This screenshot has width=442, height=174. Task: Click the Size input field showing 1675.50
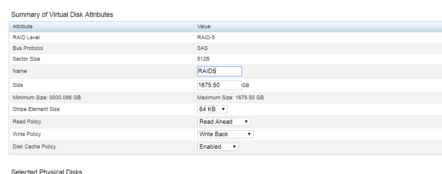(x=219, y=85)
